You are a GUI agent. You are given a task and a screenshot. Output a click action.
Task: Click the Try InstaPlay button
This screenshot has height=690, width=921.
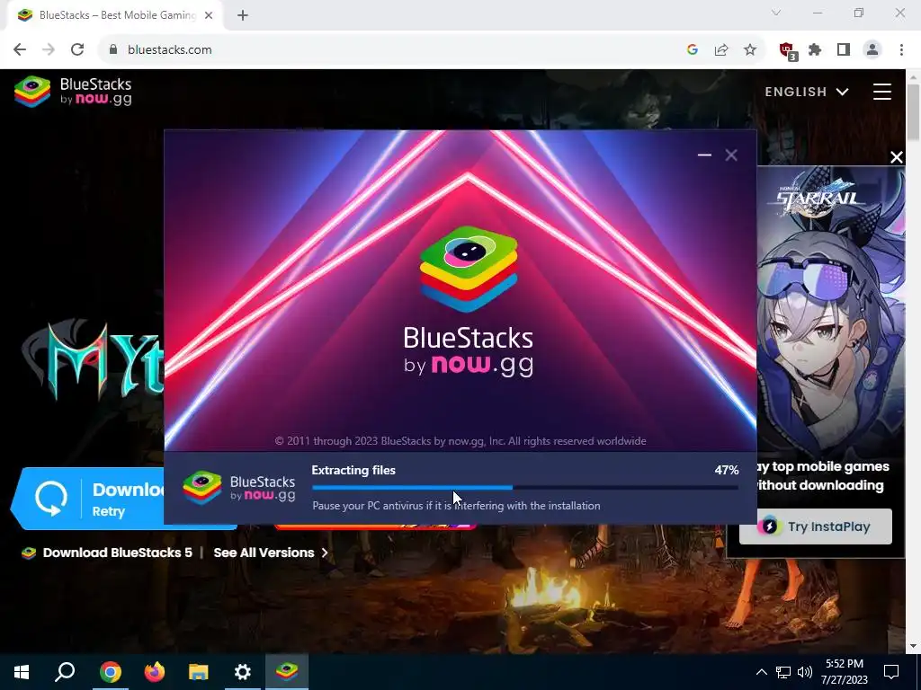[x=815, y=526]
